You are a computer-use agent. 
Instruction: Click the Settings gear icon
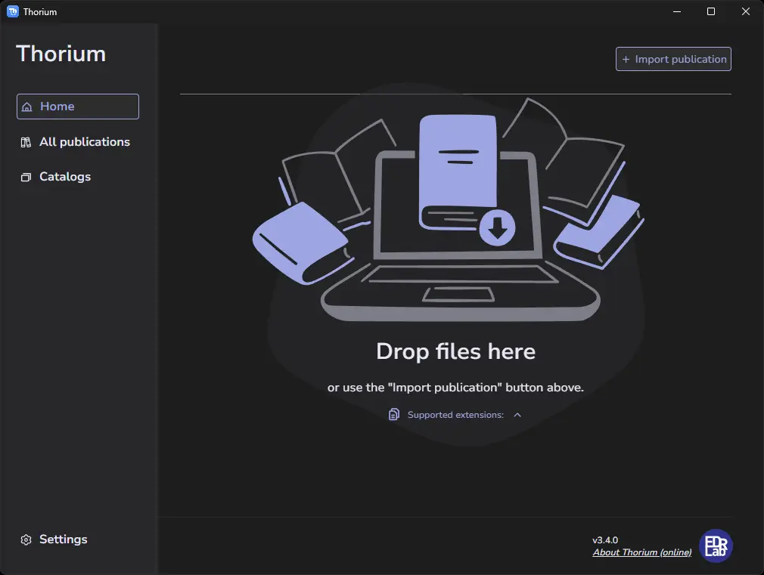click(26, 539)
